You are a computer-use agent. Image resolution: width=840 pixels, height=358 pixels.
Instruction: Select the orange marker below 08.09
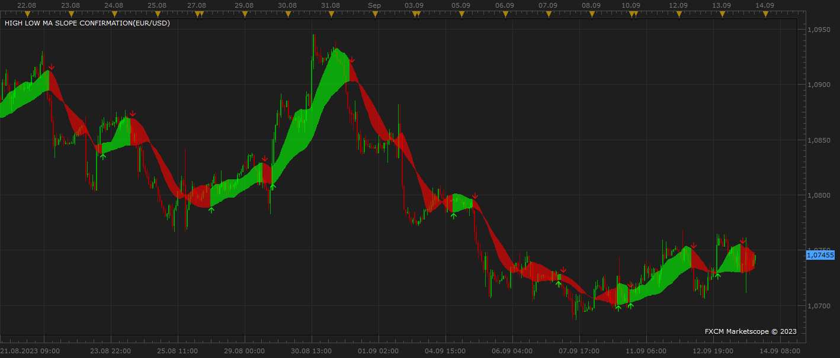pyautogui.click(x=592, y=14)
